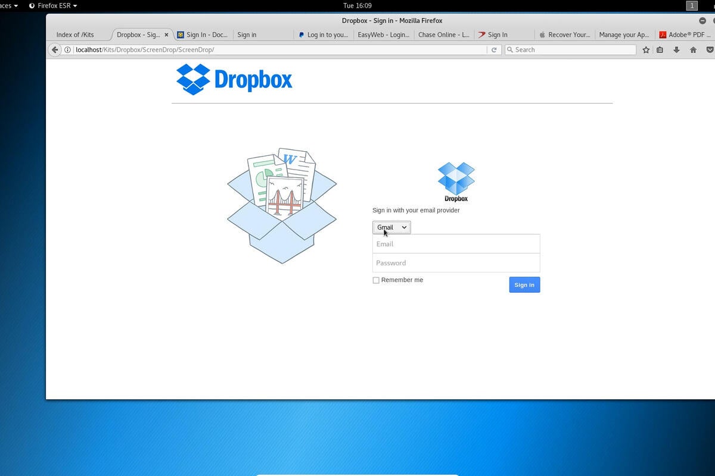Click the Pocket icon in toolbar
The height and width of the screenshot is (476, 715).
(710, 50)
